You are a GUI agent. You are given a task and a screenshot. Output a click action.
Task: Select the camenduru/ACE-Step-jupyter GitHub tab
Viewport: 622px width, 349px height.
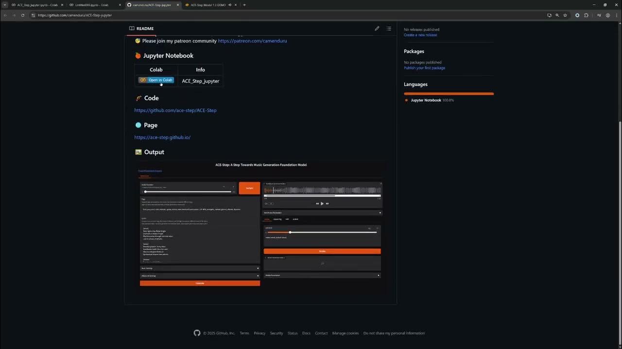(x=153, y=5)
